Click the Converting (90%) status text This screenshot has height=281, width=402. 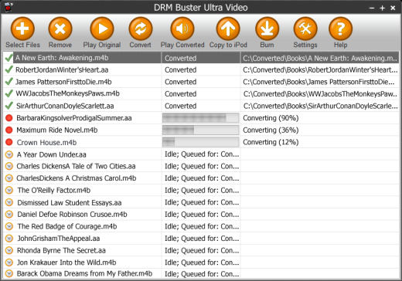pyautogui.click(x=271, y=118)
